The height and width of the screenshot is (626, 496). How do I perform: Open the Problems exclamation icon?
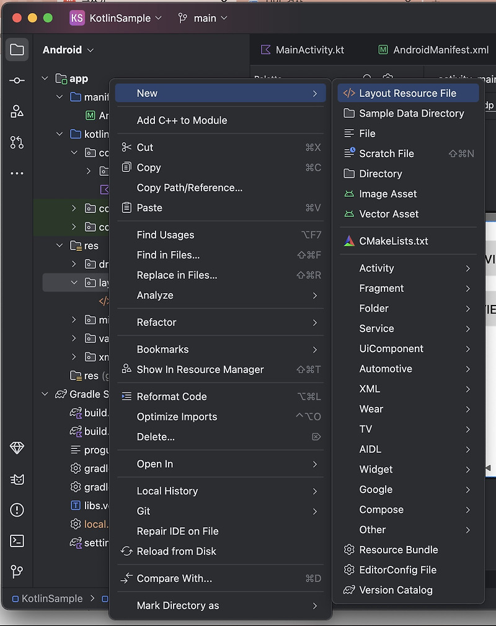(17, 510)
